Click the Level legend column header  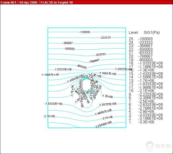[133, 32]
